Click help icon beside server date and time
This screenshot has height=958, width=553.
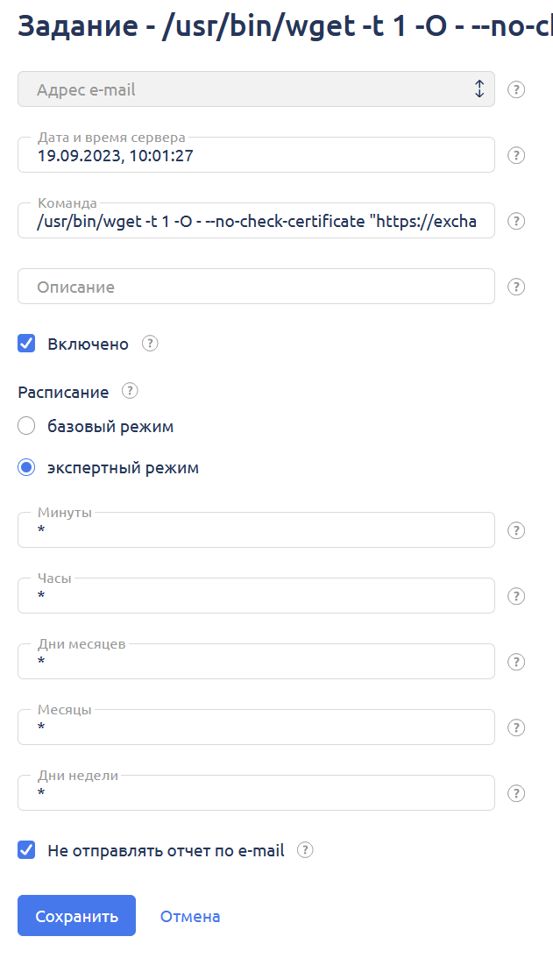click(516, 155)
